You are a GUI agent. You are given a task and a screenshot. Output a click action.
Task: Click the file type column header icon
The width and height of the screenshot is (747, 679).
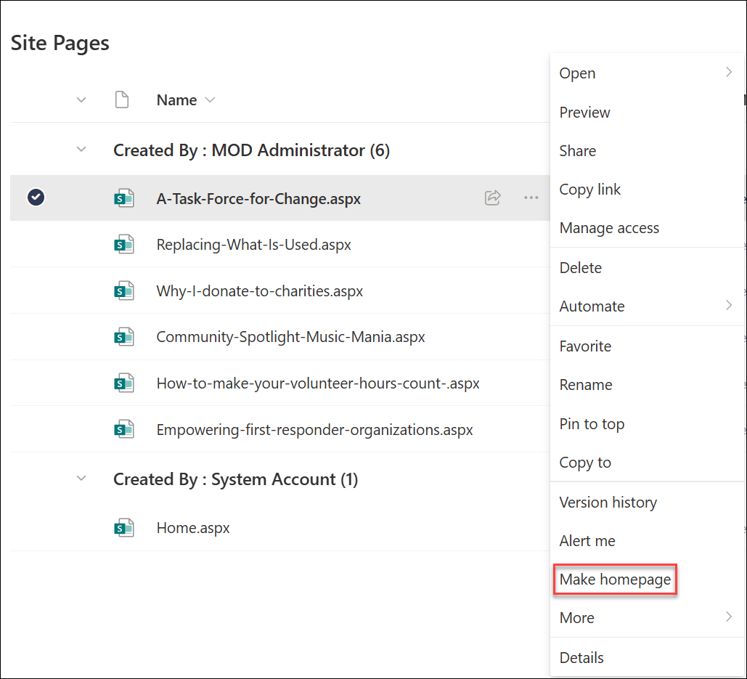[x=122, y=100]
